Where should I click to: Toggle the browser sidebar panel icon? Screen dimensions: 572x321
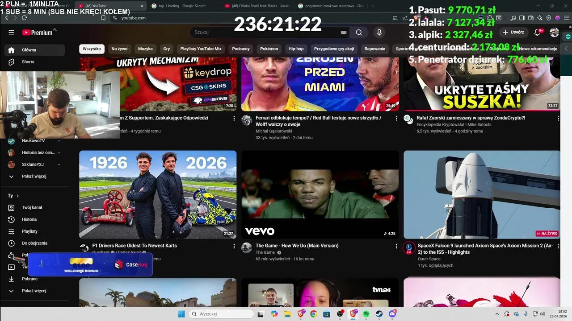(x=522, y=18)
